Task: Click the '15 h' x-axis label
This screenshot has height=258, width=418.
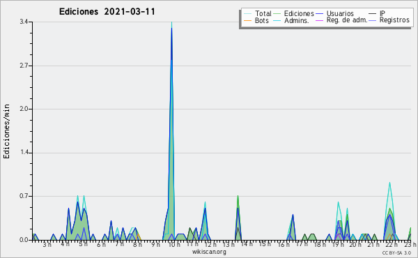Action: [265, 244]
